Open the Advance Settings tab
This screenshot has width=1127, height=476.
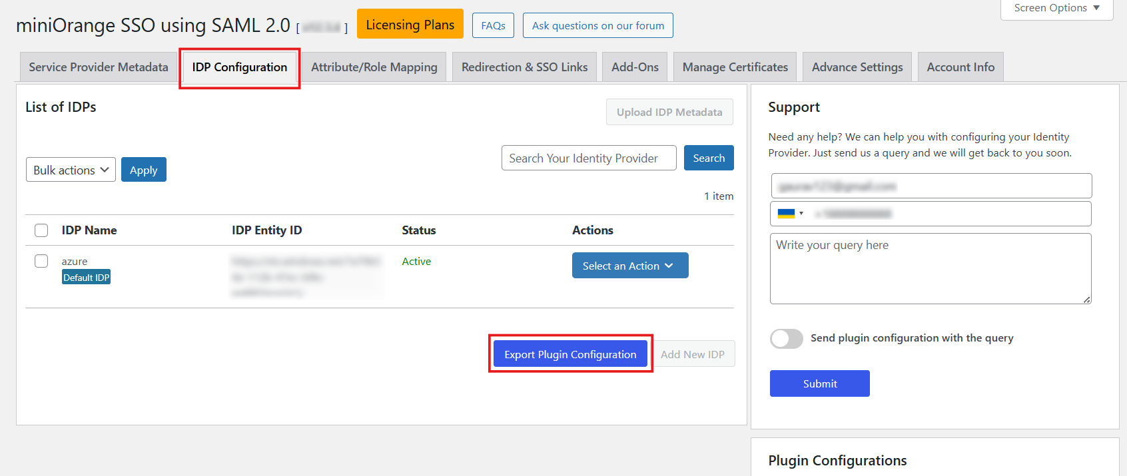(x=857, y=67)
